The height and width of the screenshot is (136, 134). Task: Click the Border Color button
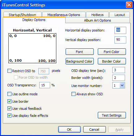(x=112, y=61)
